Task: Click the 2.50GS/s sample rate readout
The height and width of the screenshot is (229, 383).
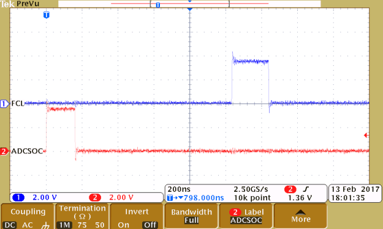Action: point(251,189)
